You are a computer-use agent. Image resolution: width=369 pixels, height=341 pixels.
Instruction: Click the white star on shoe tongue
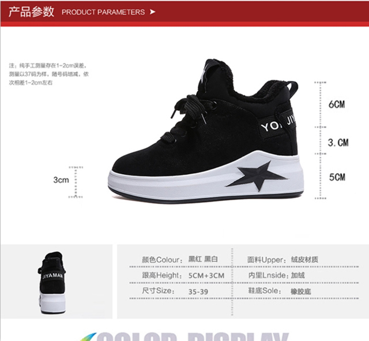coord(204,74)
